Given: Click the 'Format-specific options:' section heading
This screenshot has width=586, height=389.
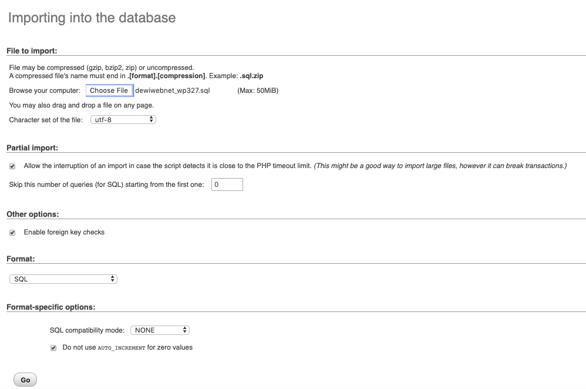Looking at the screenshot, I should (50, 307).
